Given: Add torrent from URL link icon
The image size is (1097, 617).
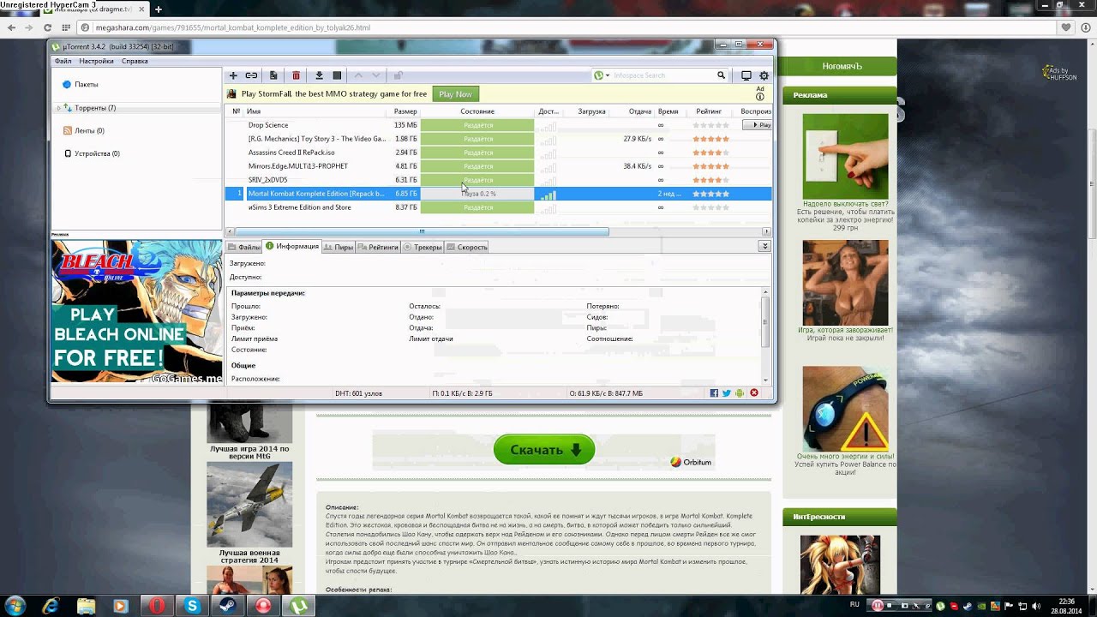Looking at the screenshot, I should (x=251, y=75).
